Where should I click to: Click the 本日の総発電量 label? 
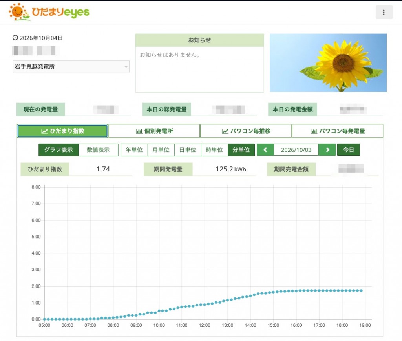click(x=166, y=109)
